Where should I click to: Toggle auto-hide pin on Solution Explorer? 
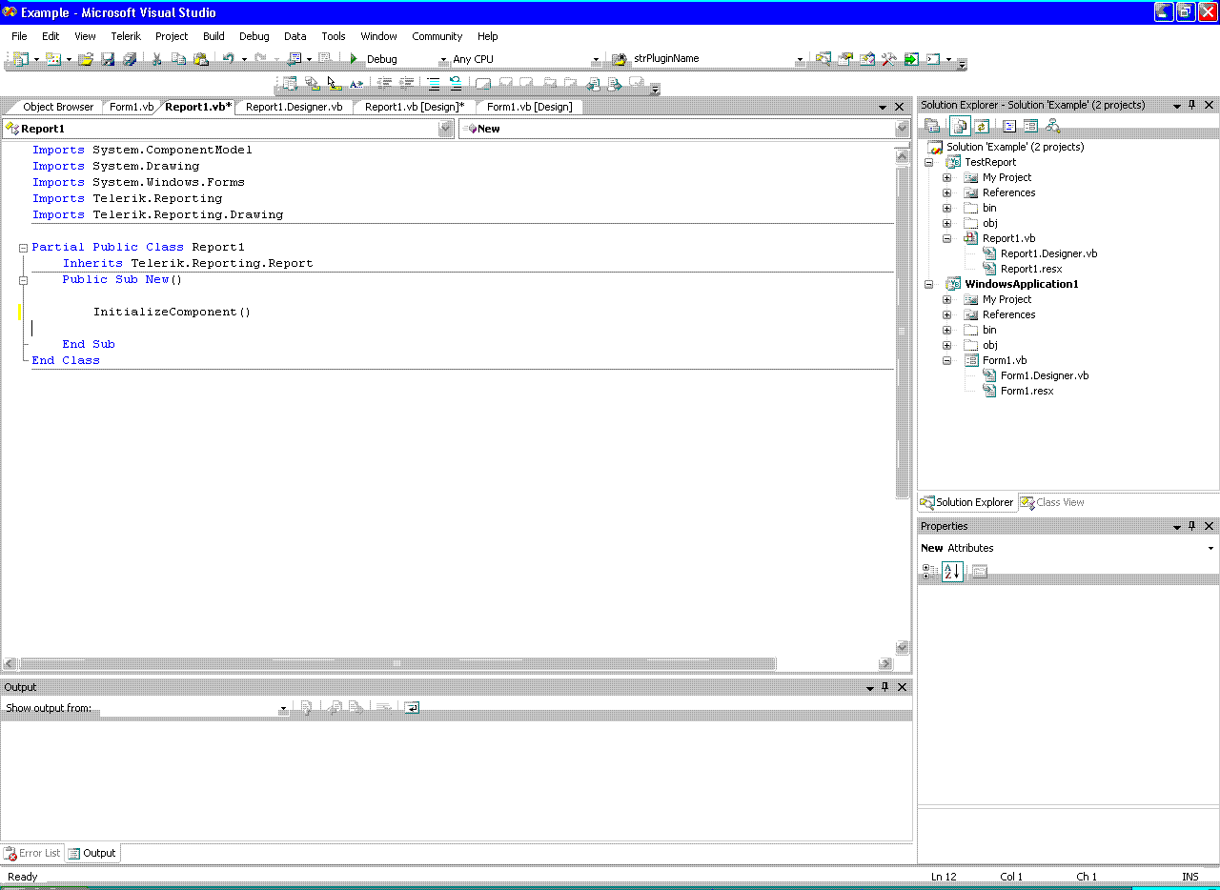(x=1191, y=105)
